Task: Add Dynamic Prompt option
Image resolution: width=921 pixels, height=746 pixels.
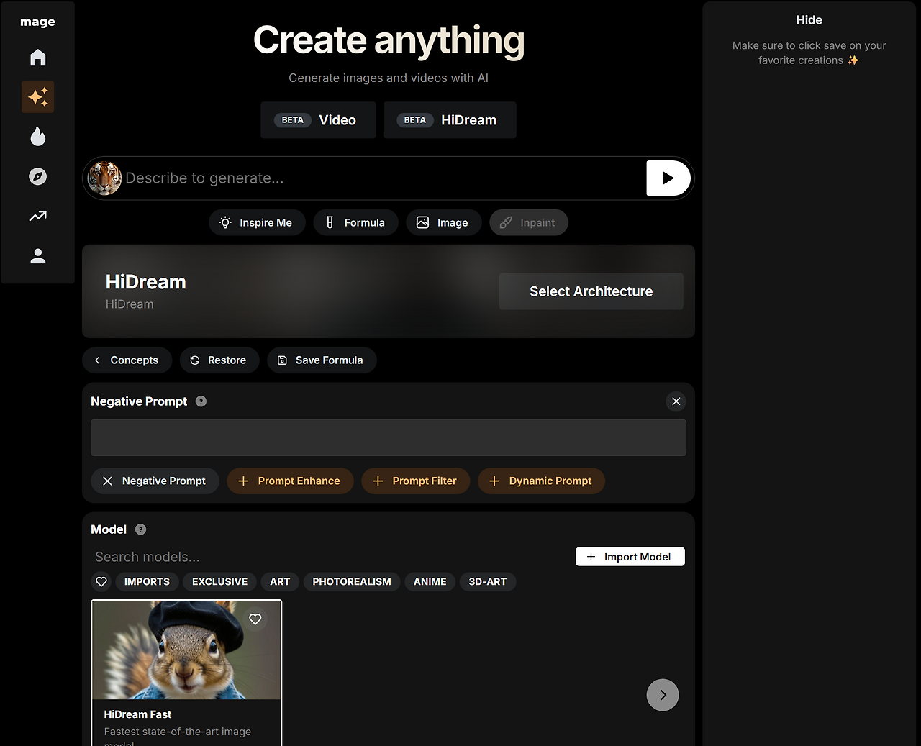Action: coord(541,481)
